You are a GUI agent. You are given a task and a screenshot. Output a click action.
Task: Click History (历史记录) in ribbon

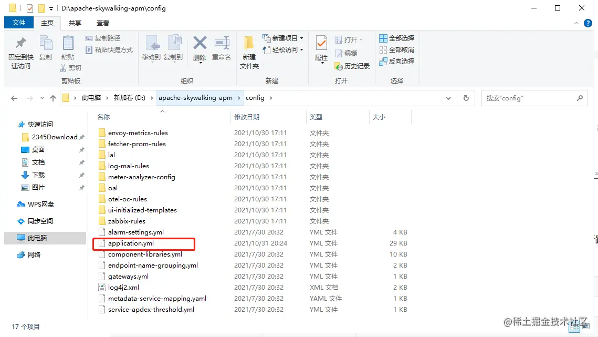352,66
